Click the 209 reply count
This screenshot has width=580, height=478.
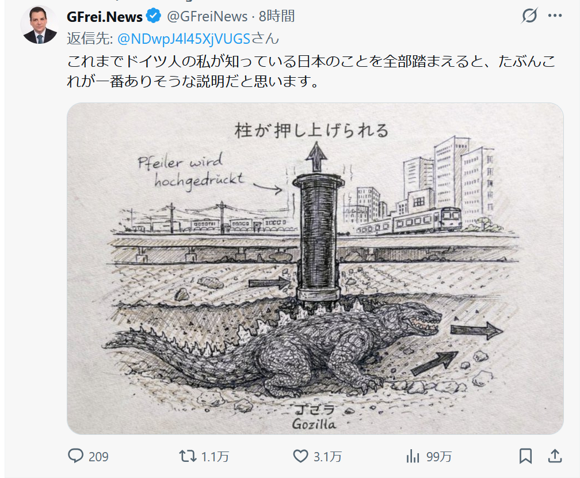[98, 457]
